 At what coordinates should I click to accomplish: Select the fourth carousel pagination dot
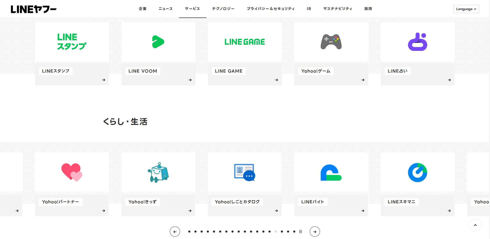(x=208, y=232)
